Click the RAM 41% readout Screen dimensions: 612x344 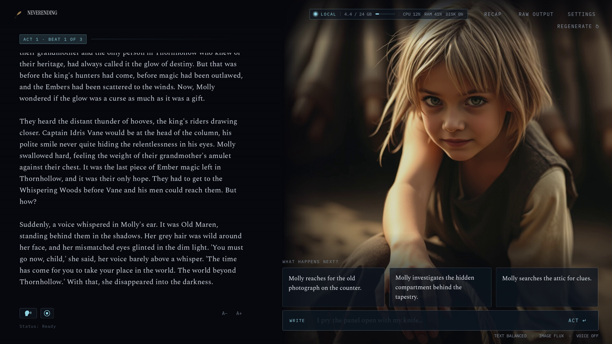(x=433, y=14)
